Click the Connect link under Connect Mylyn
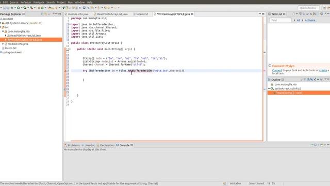 point(277,70)
